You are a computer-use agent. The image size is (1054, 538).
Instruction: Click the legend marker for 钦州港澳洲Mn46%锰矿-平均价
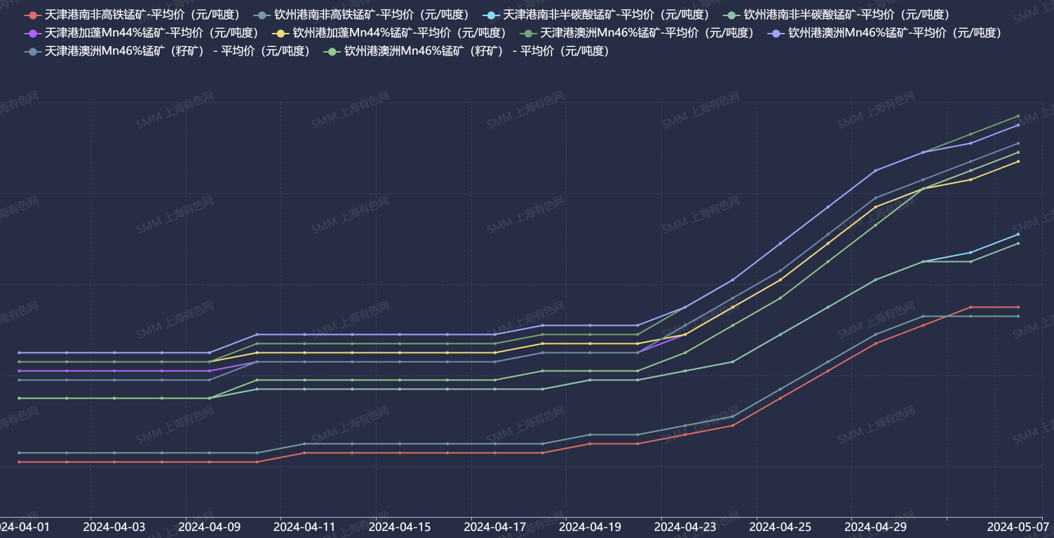point(776,33)
